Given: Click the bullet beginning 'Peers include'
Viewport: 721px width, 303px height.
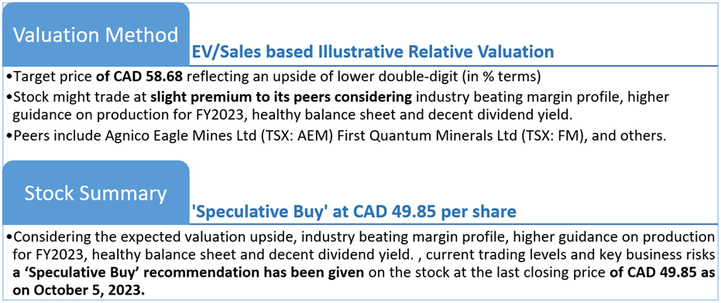Looking at the screenshot, I should [x=336, y=137].
